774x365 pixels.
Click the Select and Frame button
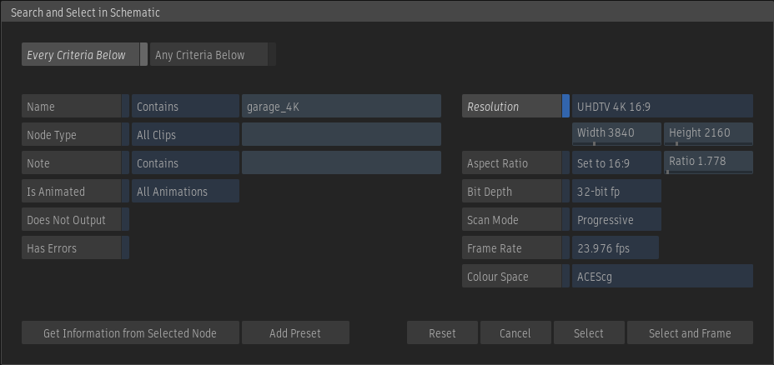pos(690,333)
